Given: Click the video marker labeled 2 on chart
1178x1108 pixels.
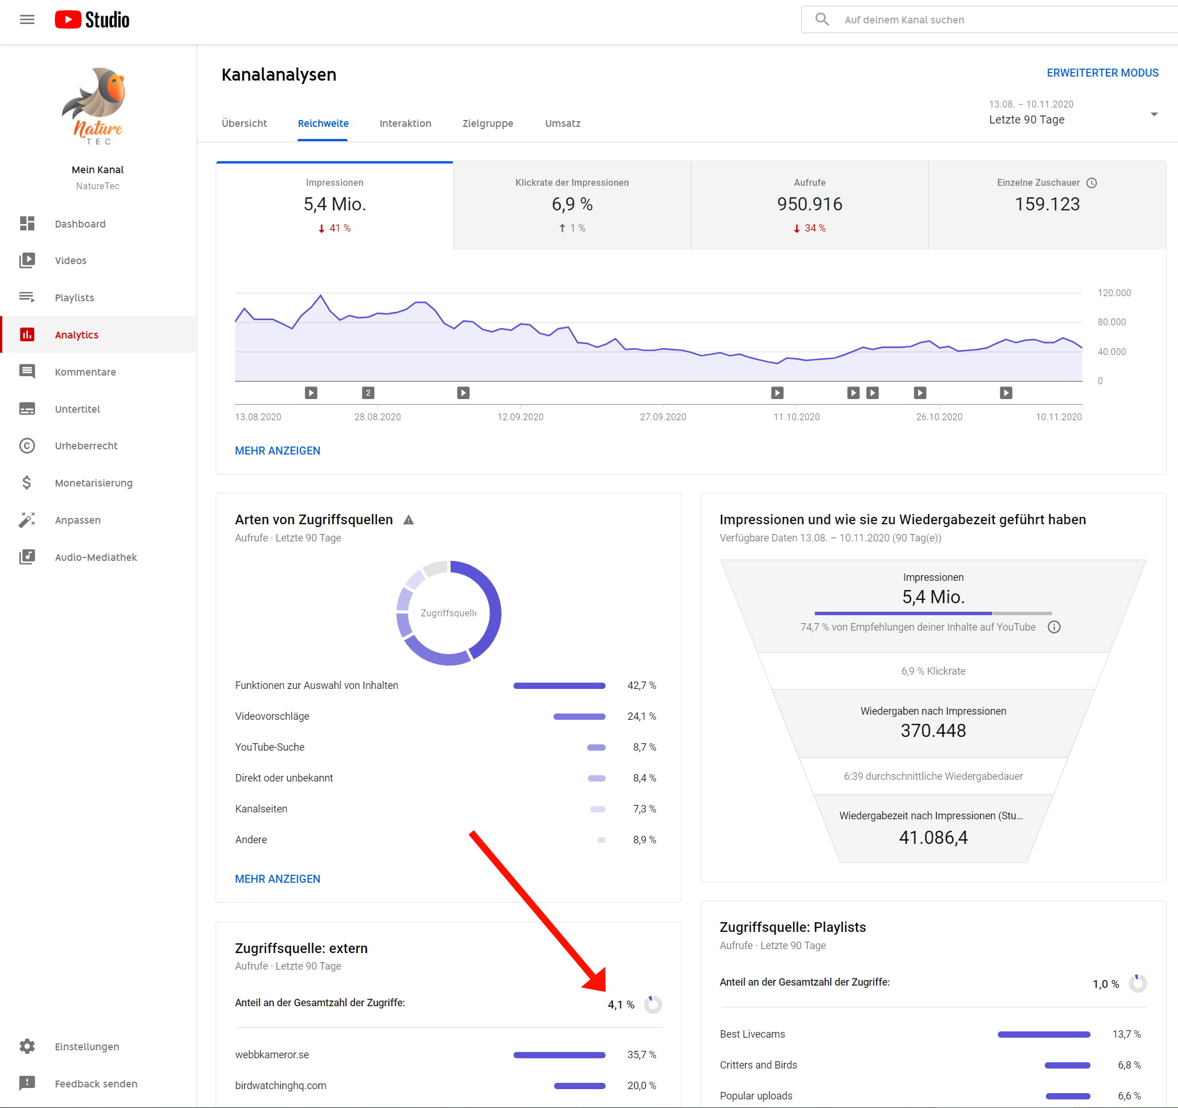Looking at the screenshot, I should click(x=368, y=392).
